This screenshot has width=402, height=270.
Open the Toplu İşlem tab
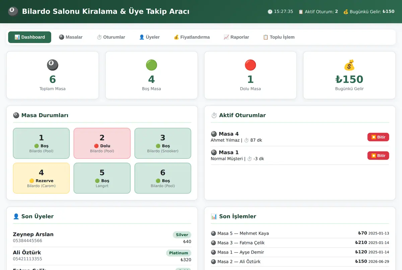coord(279,37)
